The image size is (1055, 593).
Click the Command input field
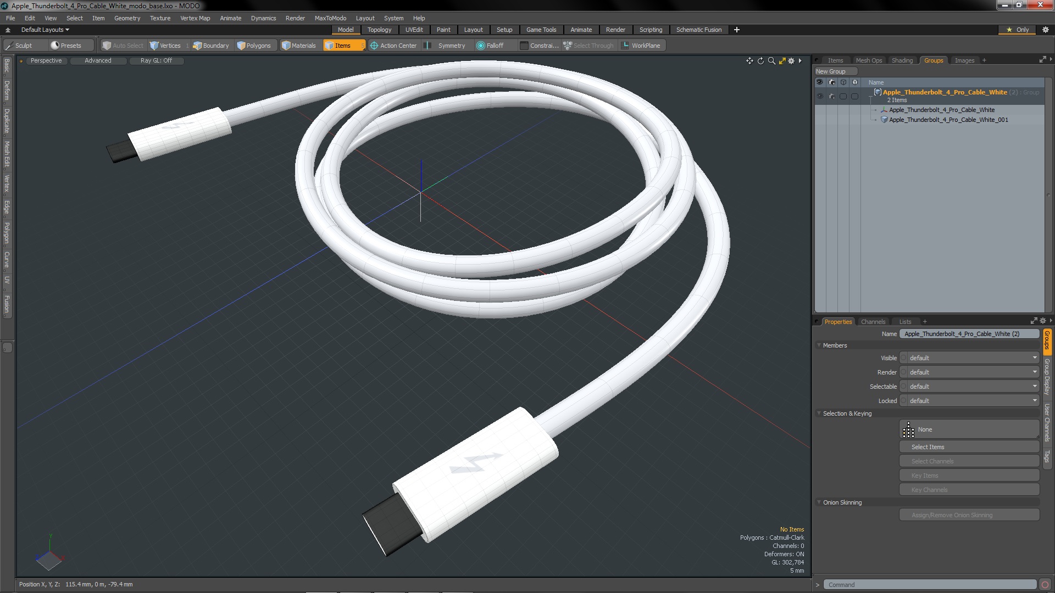click(x=929, y=585)
